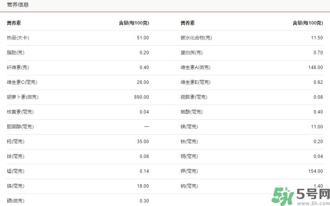Select the 热量(大卡) row label
This screenshot has width=330, height=206.
(x=18, y=38)
